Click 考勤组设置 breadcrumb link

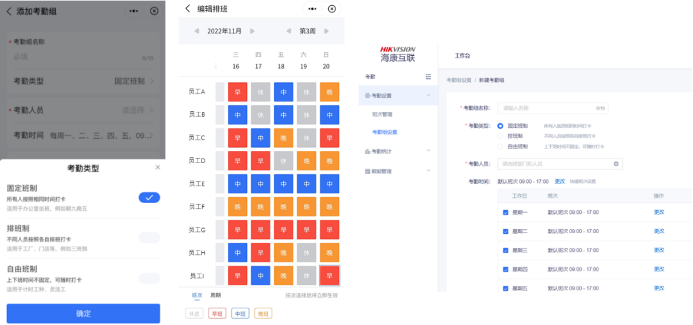point(458,80)
